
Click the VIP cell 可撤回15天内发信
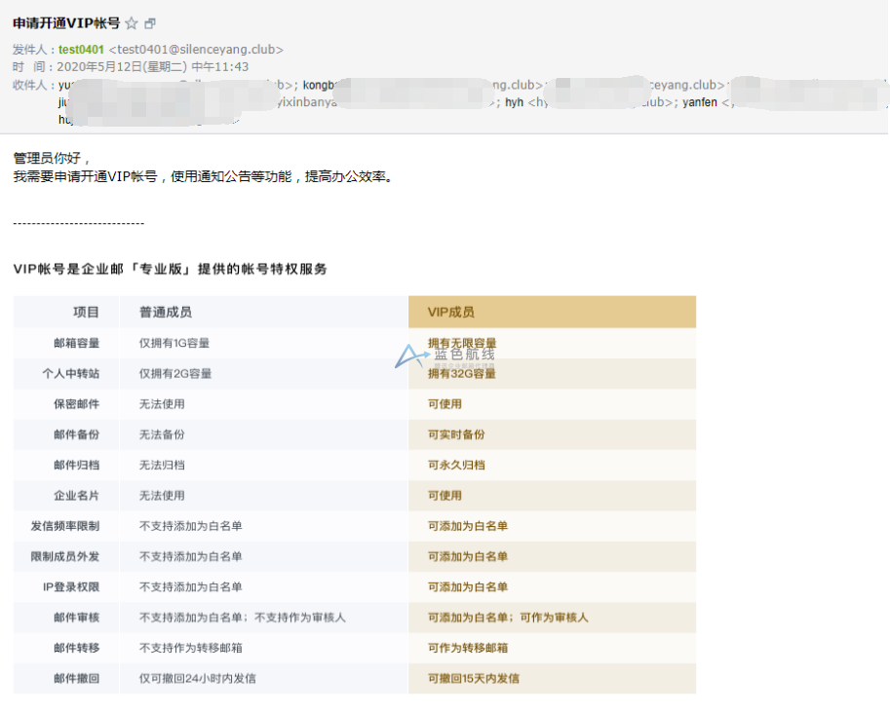(474, 679)
